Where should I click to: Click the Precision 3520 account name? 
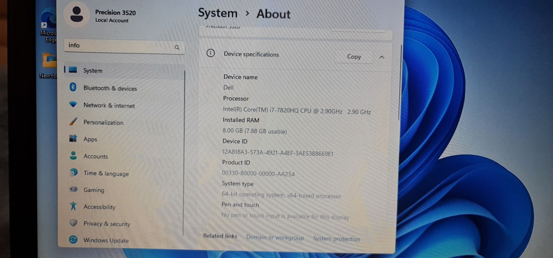115,12
